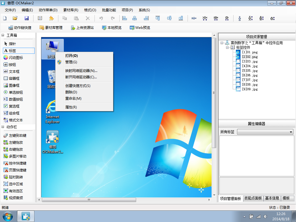296x222 pixels.
Task: Choose the 控件快捷键 action
Action: (15, 163)
